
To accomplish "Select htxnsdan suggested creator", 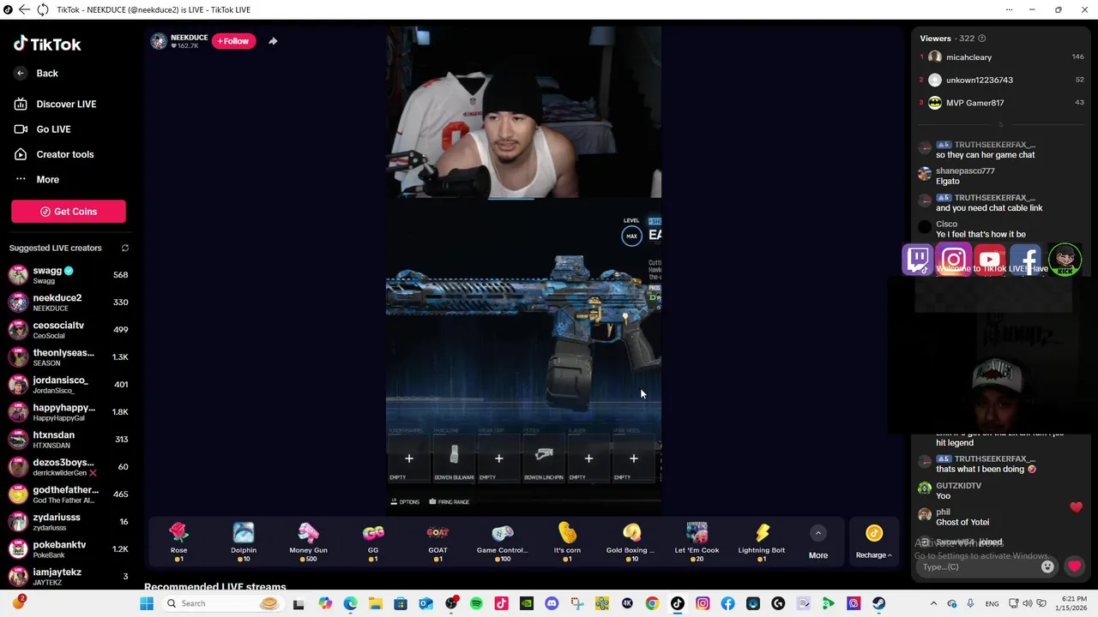I will (x=69, y=440).
